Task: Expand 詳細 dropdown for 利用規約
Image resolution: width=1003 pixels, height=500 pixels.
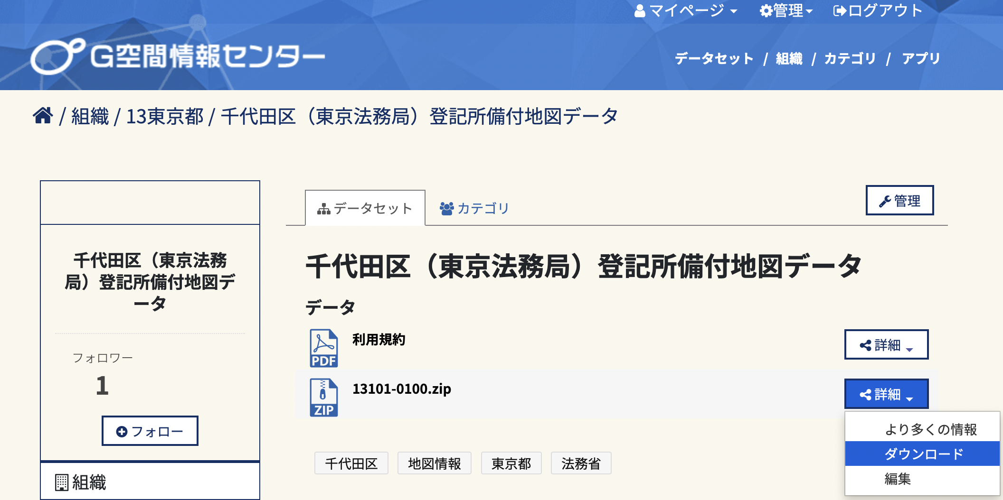Action: [x=886, y=345]
